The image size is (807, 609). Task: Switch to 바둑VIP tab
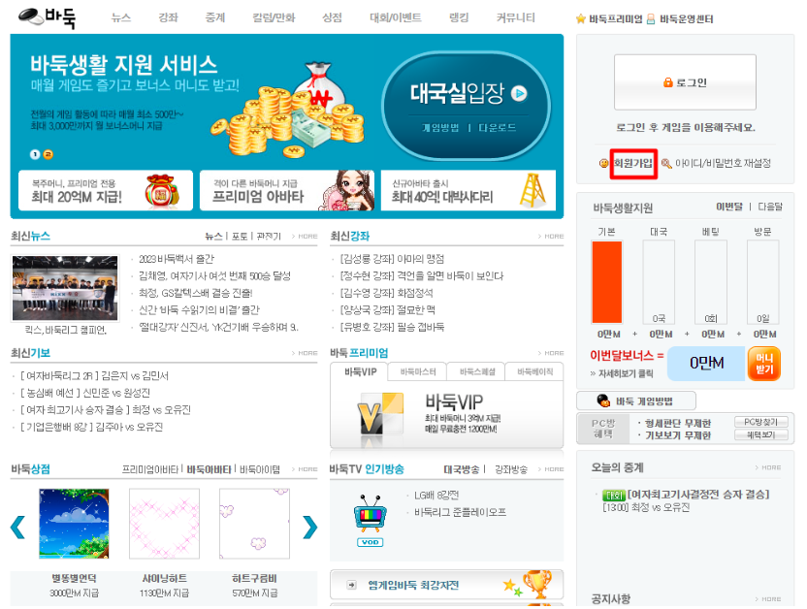pyautogui.click(x=360, y=371)
